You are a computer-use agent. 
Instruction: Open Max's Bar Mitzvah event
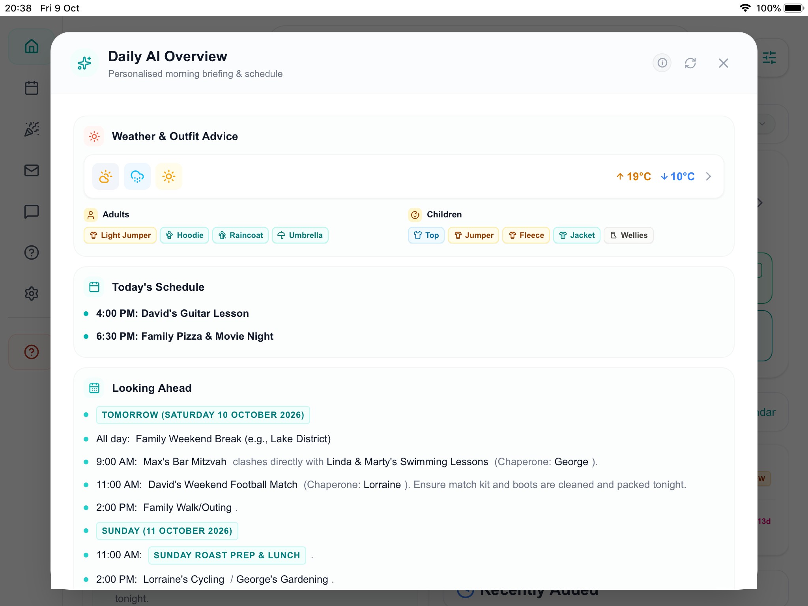tap(185, 462)
